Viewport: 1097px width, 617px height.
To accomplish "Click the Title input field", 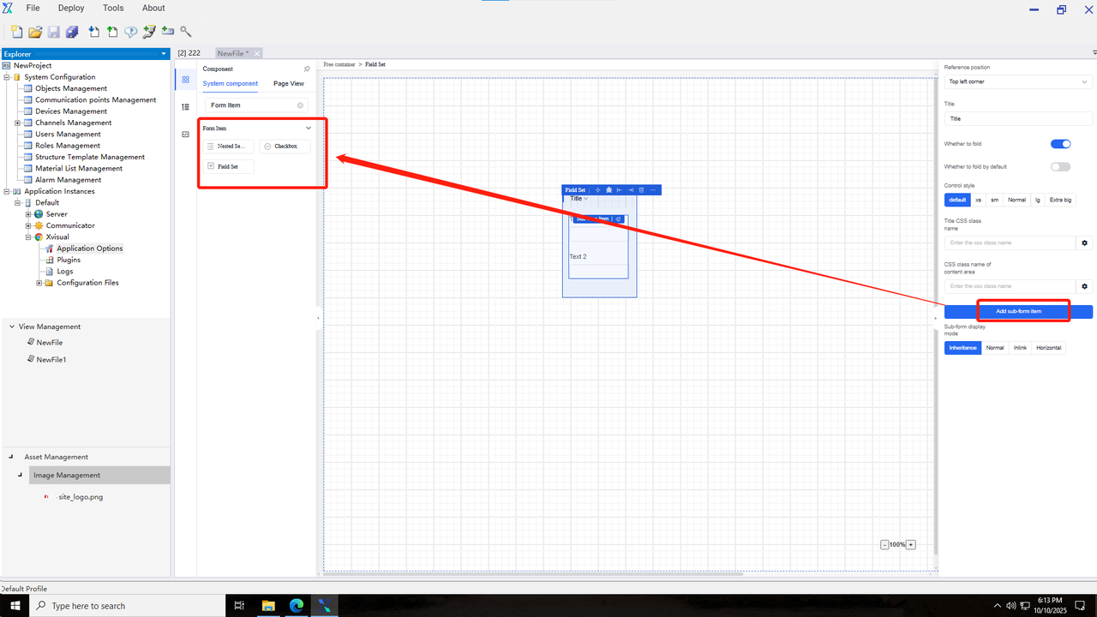I will tap(1018, 119).
